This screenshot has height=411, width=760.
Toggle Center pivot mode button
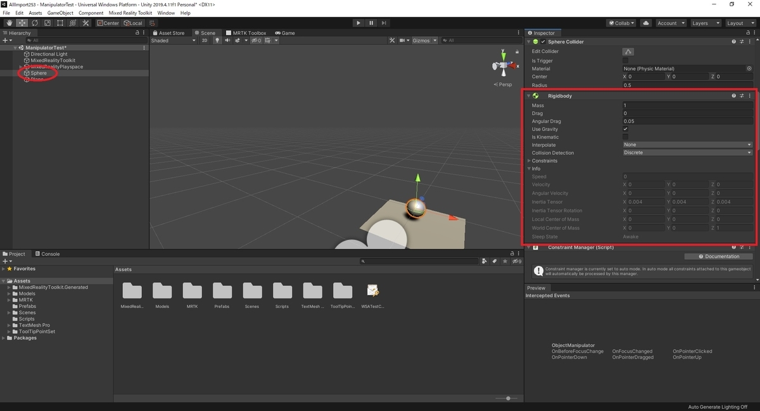108,23
